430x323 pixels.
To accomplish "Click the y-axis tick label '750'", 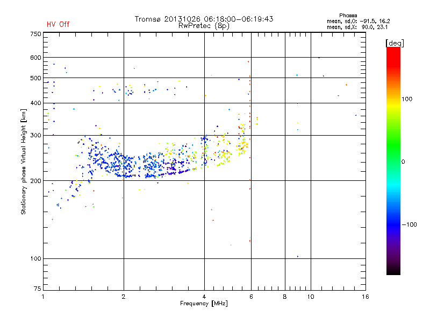I will coord(35,34).
